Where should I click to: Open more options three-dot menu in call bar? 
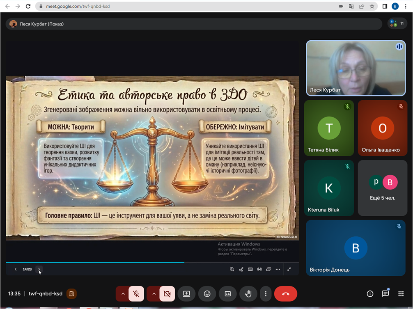266,294
